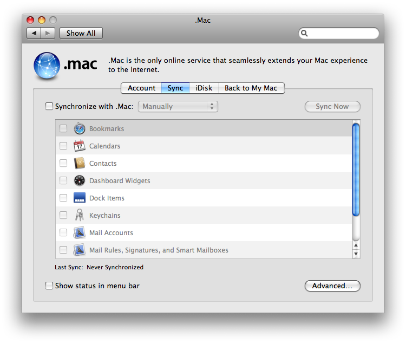The width and height of the screenshot is (406, 343).
Task: Check the Dock Items checkbox
Action: pos(63,198)
